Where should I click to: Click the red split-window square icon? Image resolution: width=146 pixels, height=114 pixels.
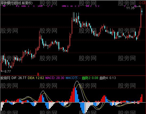(144, 3)
